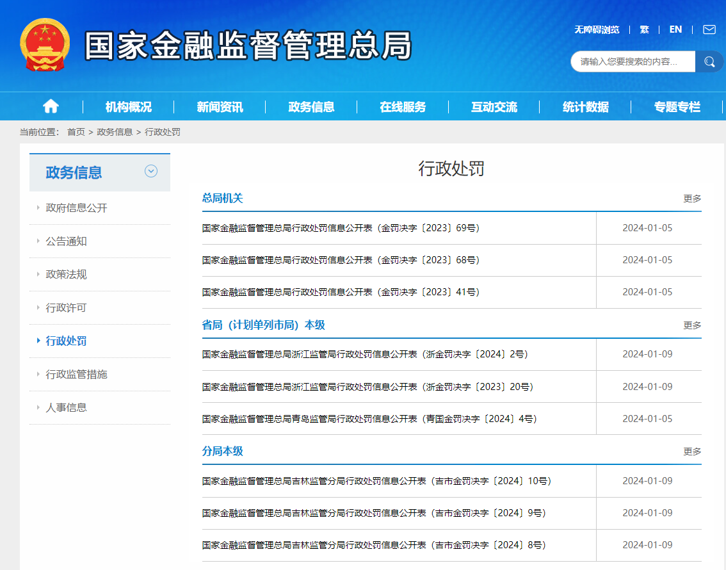Select 行政许可 in the sidebar

(66, 308)
